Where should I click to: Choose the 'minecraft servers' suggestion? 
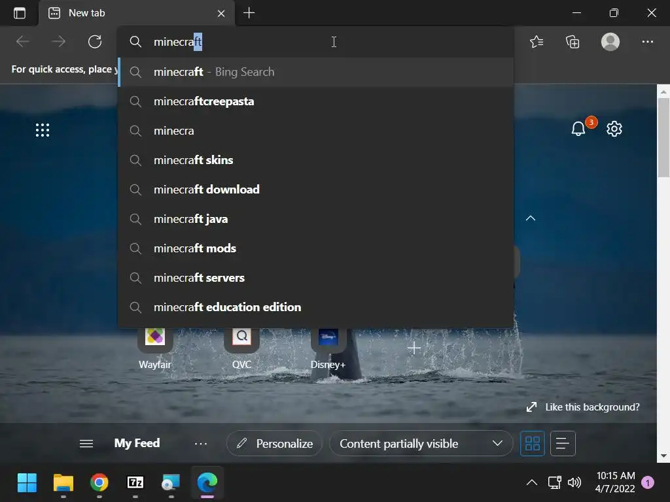pos(315,278)
